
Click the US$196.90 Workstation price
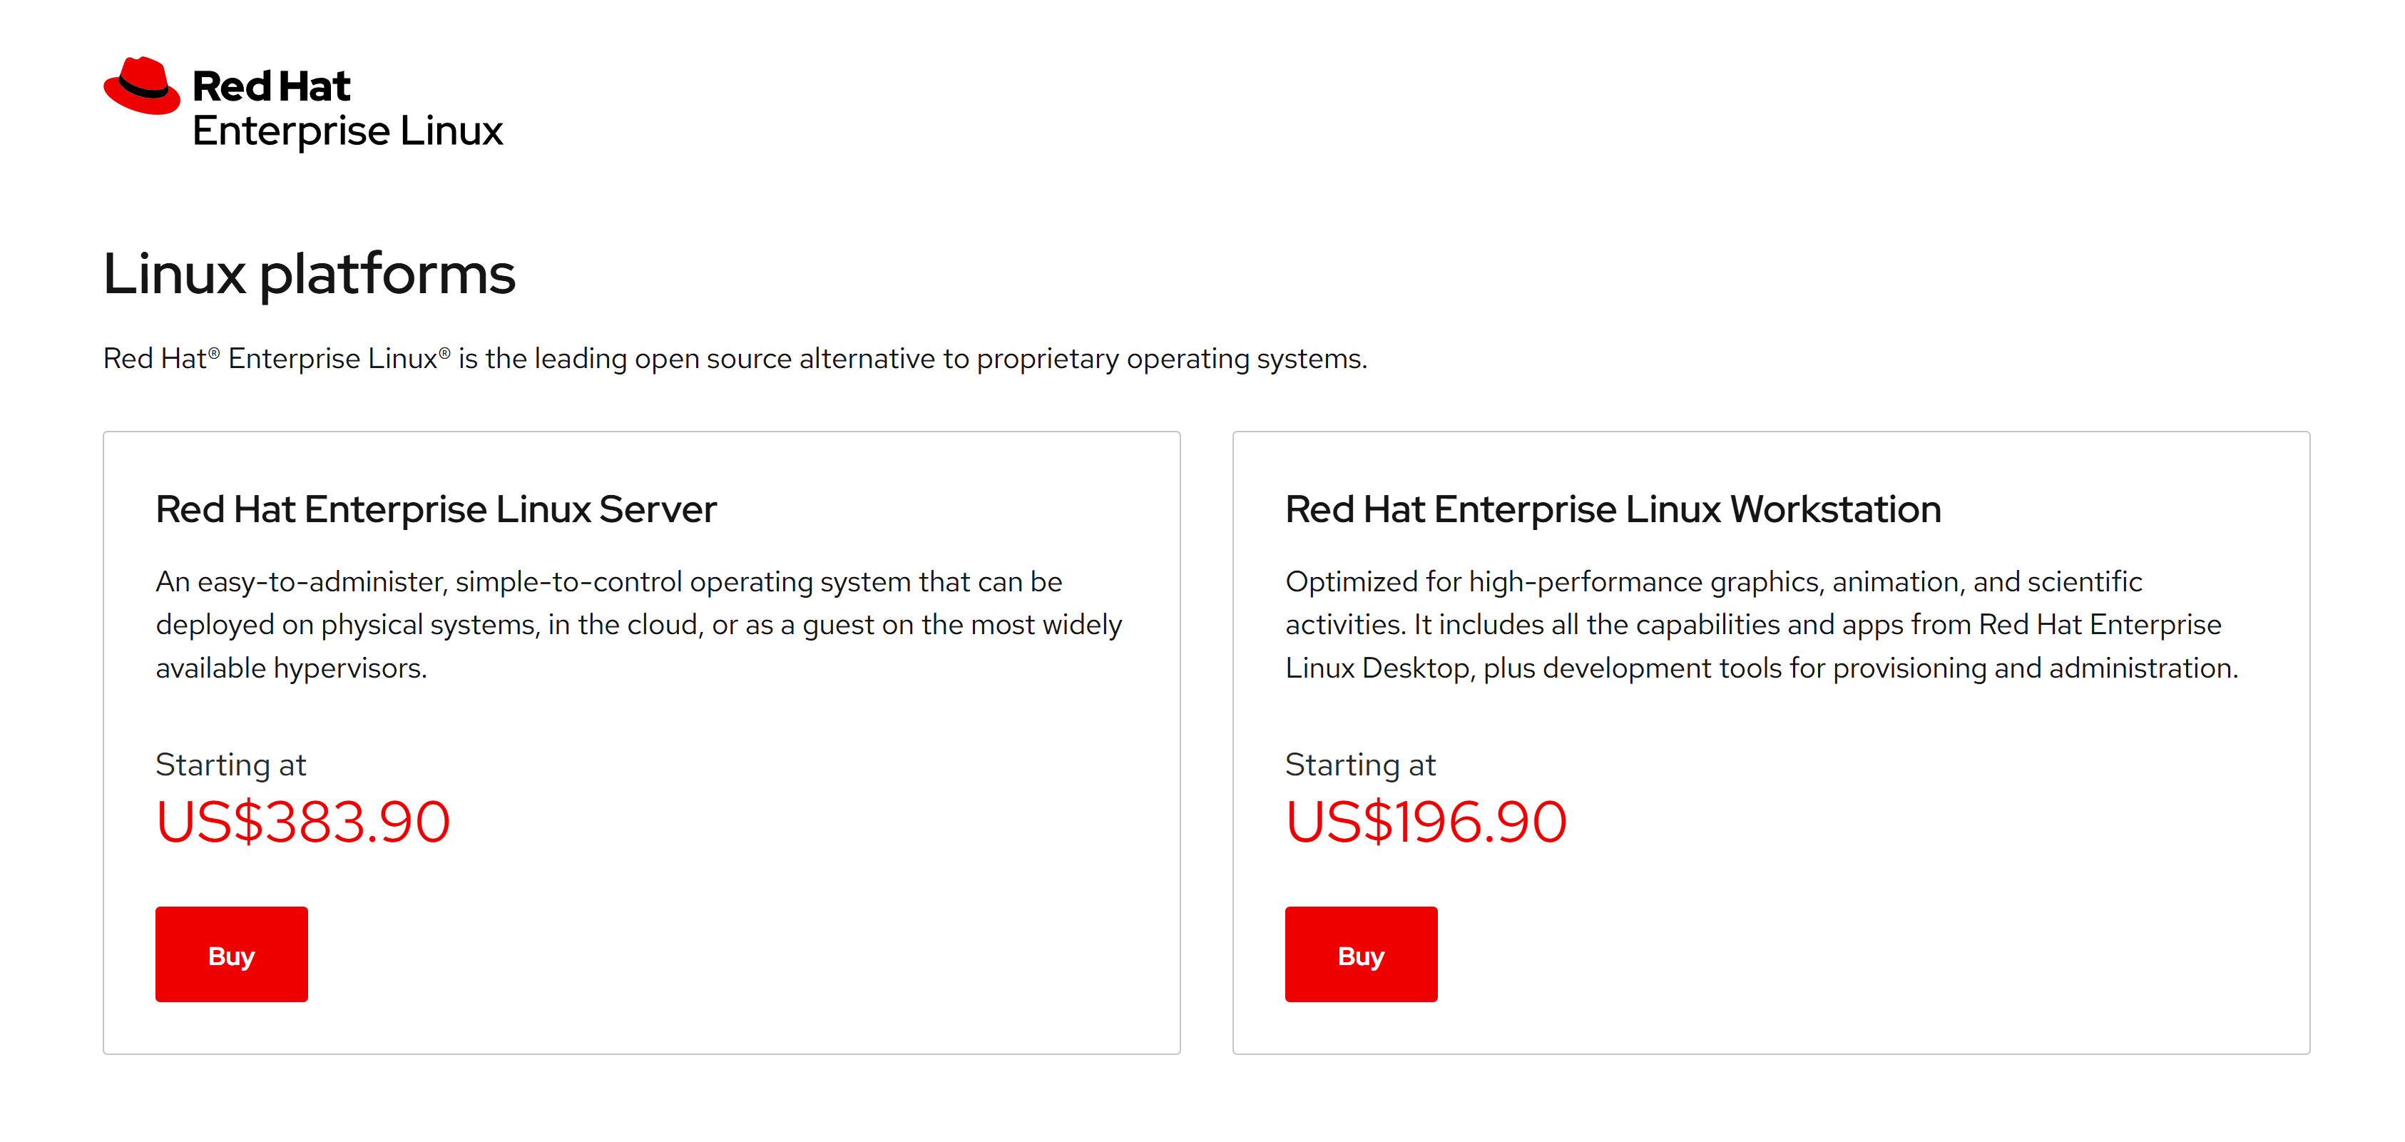[1426, 822]
